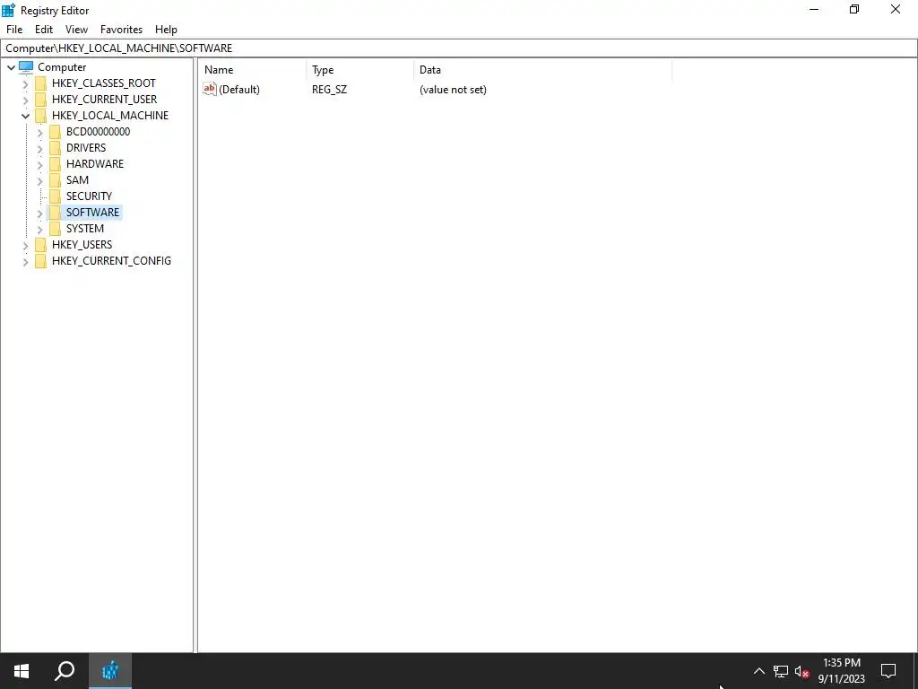
Task: Click the Computer monitor icon in tree
Action: tap(26, 66)
